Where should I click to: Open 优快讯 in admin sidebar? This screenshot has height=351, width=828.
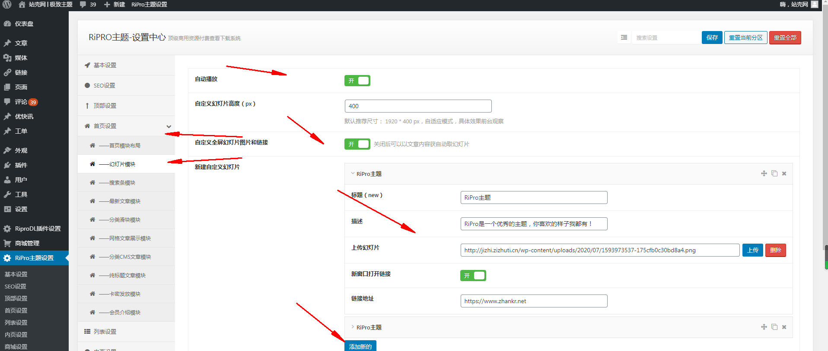(34, 116)
